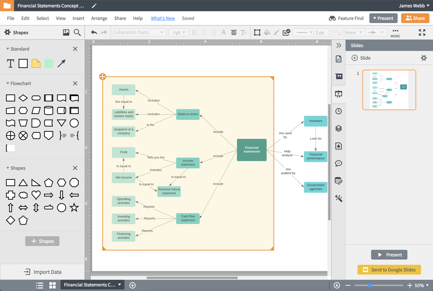The image size is (433, 291).
Task: Switch to list view of pages
Action: (x=39, y=285)
